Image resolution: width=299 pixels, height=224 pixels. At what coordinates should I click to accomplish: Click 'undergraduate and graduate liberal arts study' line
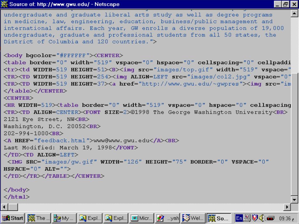138,15
